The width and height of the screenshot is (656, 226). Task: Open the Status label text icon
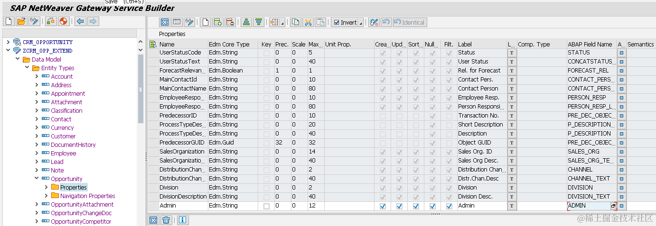pyautogui.click(x=512, y=53)
